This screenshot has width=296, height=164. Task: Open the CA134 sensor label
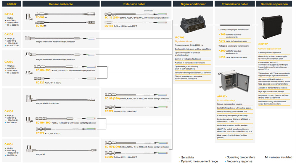[x=9, y=14]
